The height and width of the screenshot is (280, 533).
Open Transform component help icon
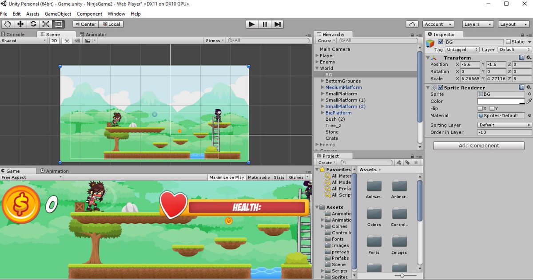pos(521,58)
